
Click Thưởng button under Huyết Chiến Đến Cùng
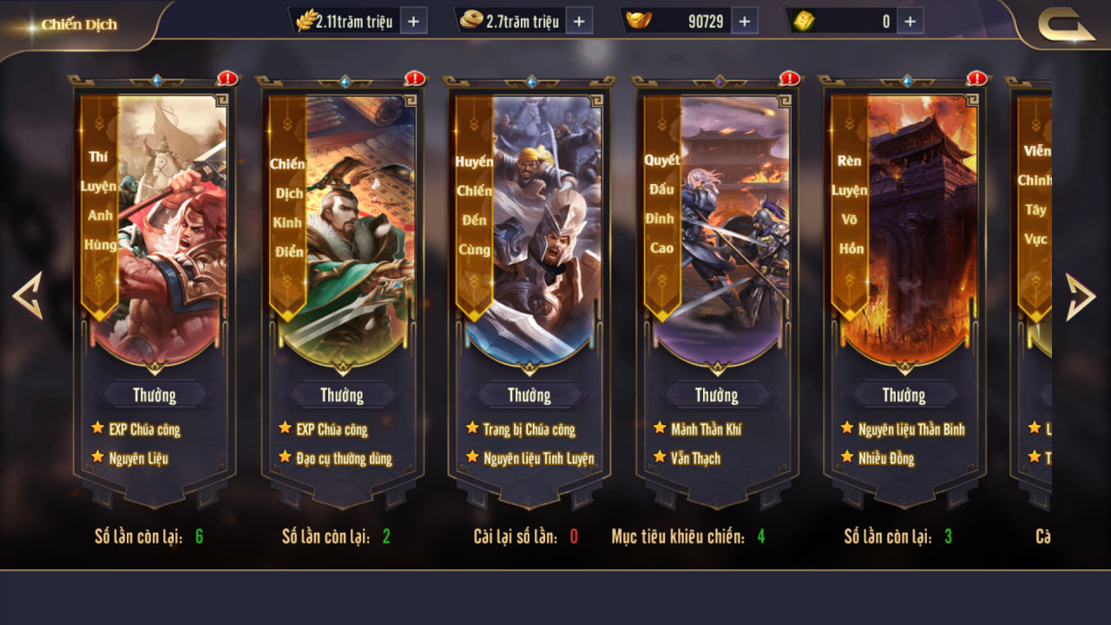[x=529, y=395]
